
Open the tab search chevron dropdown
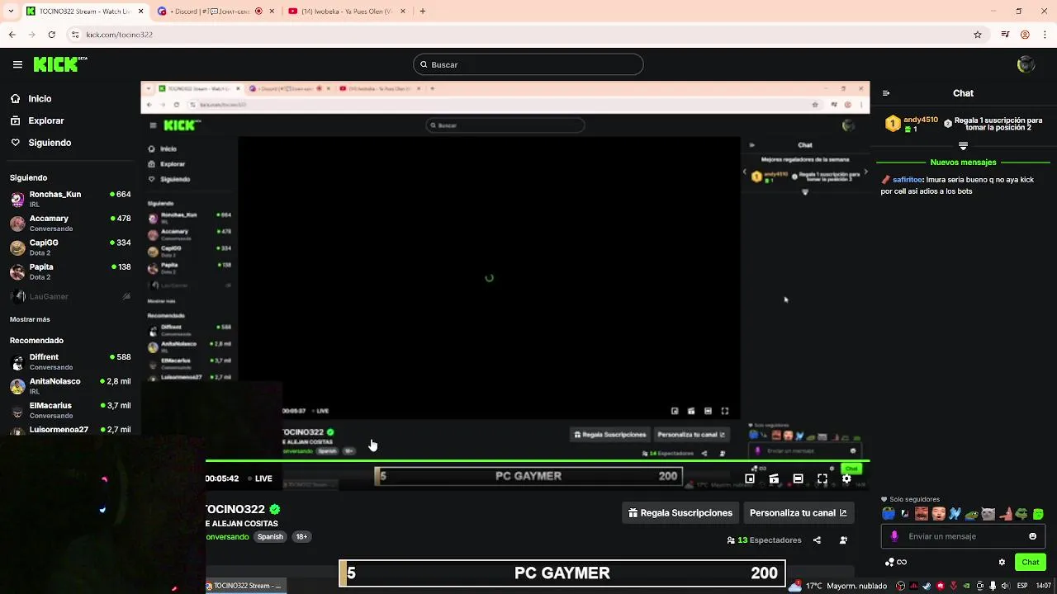pos(12,12)
